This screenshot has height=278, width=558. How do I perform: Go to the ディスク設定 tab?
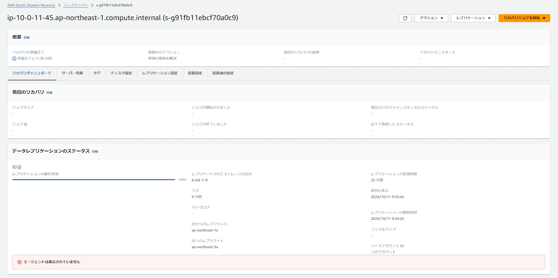[x=121, y=73]
